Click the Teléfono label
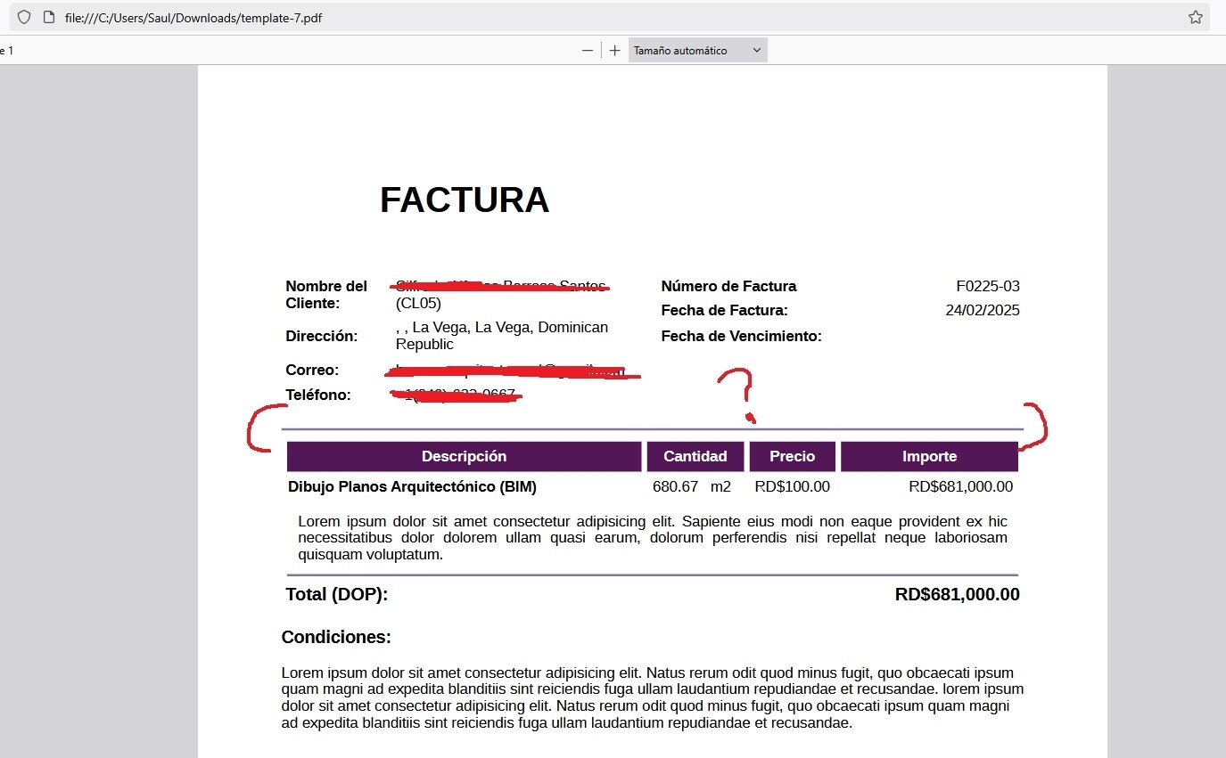Screen dimensions: 1226x758 [x=318, y=395]
